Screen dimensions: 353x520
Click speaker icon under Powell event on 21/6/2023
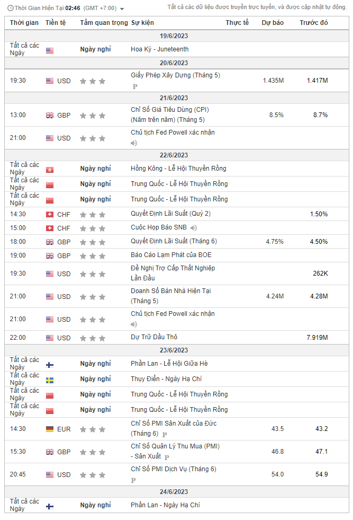click(x=134, y=143)
